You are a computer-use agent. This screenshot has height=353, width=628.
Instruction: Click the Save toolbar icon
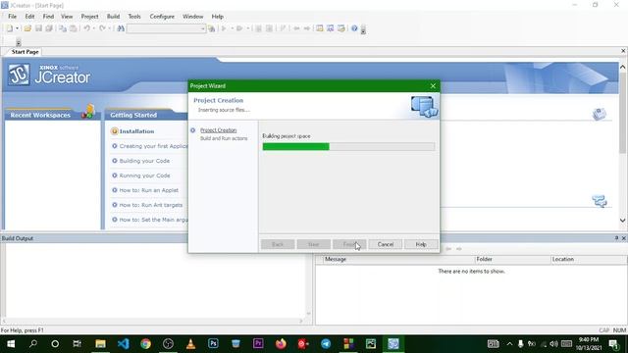click(x=38, y=28)
